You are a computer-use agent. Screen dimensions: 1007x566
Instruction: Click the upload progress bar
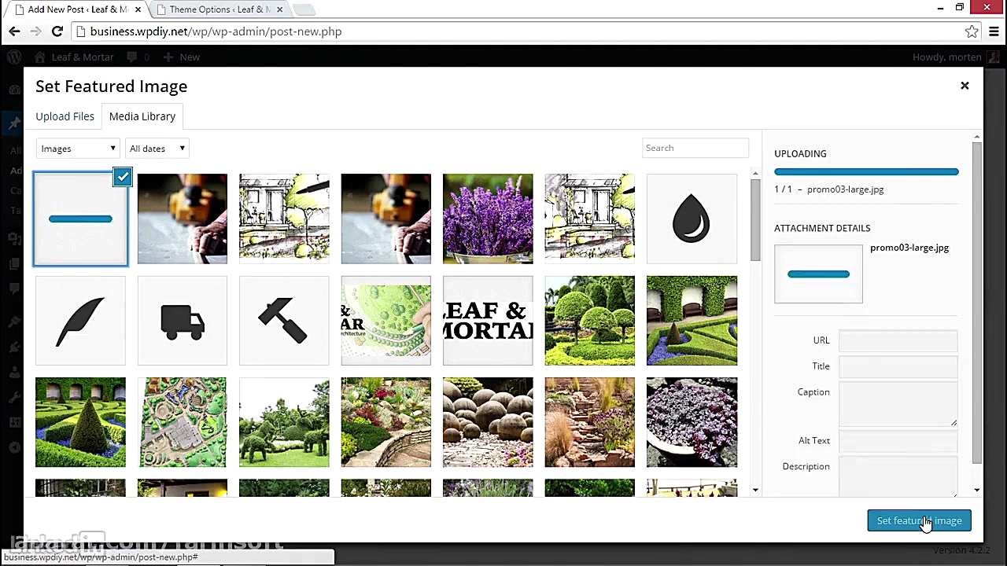click(866, 171)
